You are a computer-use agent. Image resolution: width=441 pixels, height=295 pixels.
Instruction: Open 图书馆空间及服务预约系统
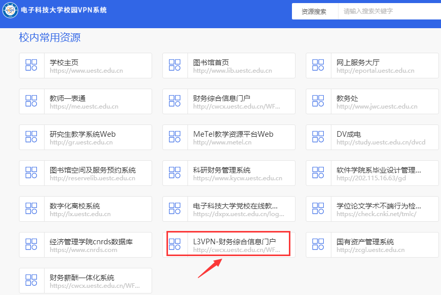(85, 173)
